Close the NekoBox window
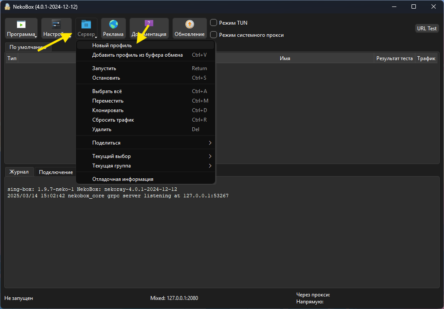 [x=434, y=6]
